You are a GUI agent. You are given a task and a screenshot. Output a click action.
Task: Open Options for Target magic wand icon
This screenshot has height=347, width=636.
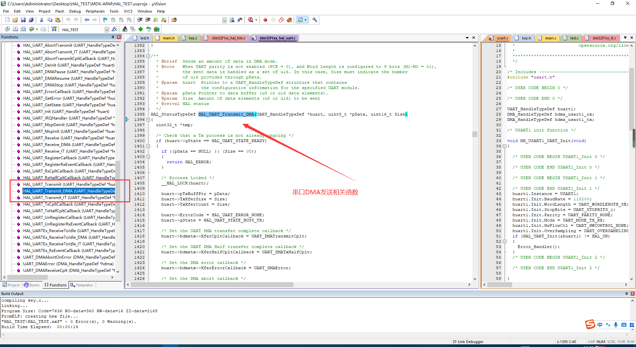(114, 29)
